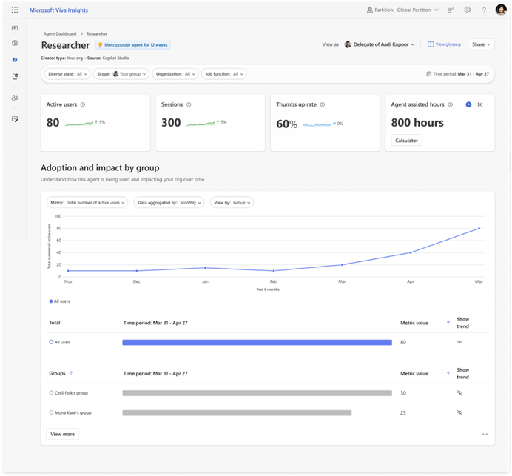Image resolution: width=512 pixels, height=476 pixels.
Task: Toggle trend visibility for All users
Action: (x=459, y=342)
